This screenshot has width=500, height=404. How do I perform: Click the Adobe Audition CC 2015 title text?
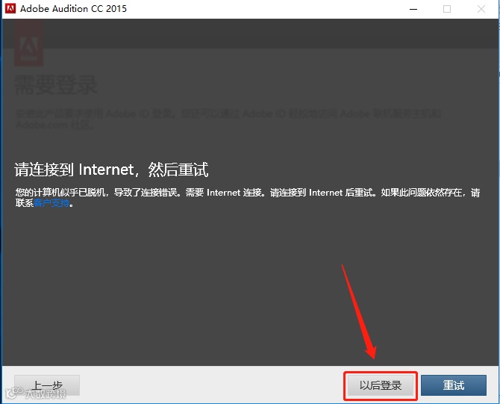tap(73, 9)
